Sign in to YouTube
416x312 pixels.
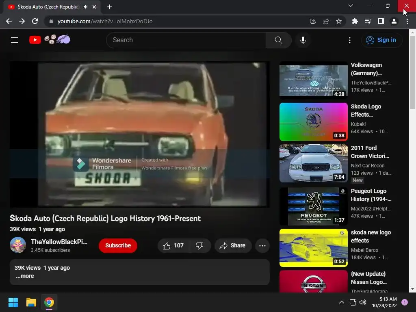point(381,40)
